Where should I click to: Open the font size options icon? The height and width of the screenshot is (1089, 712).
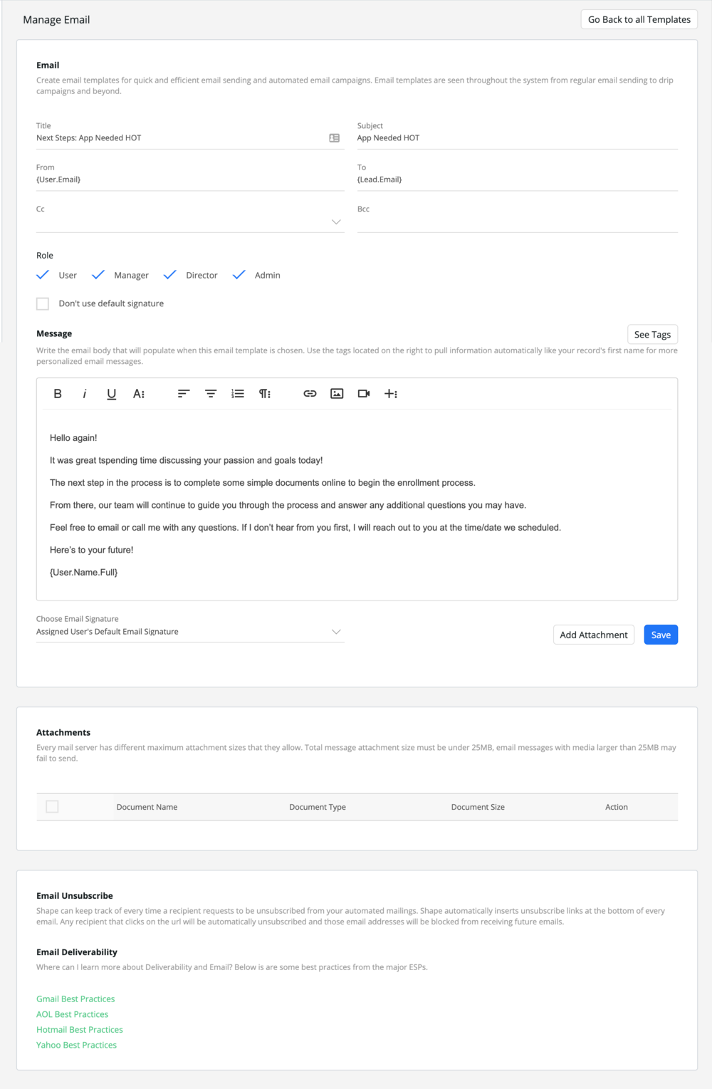point(139,394)
